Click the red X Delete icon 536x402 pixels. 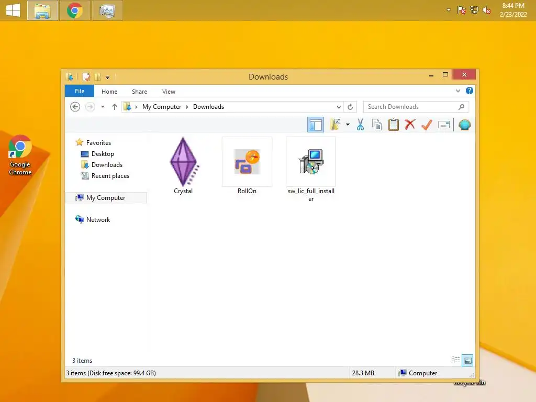click(410, 125)
